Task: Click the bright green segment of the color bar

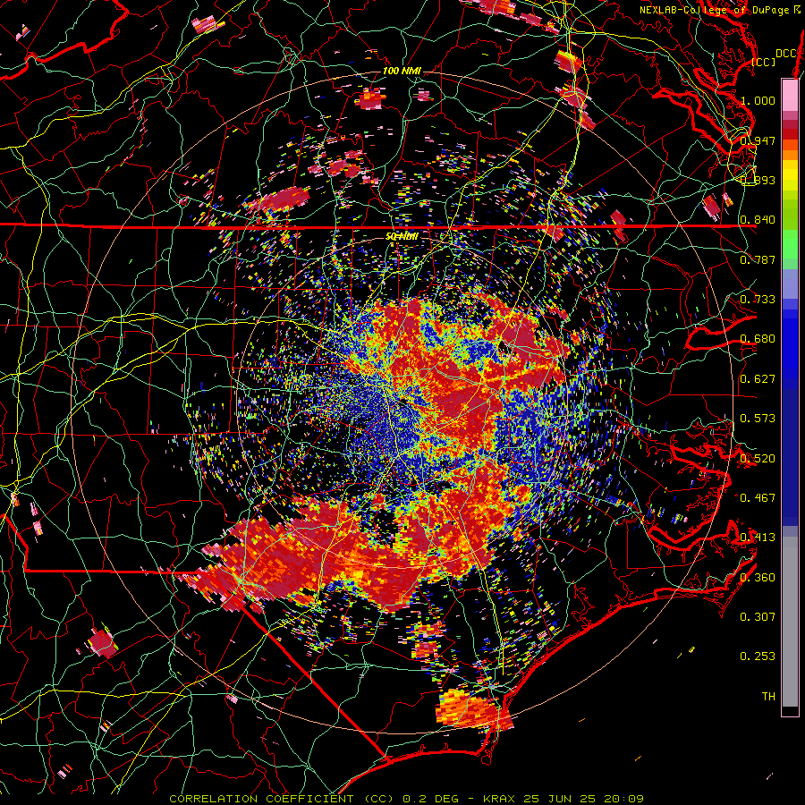Action: coord(790,244)
